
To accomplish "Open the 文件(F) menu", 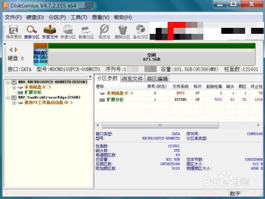I will (x=13, y=17).
